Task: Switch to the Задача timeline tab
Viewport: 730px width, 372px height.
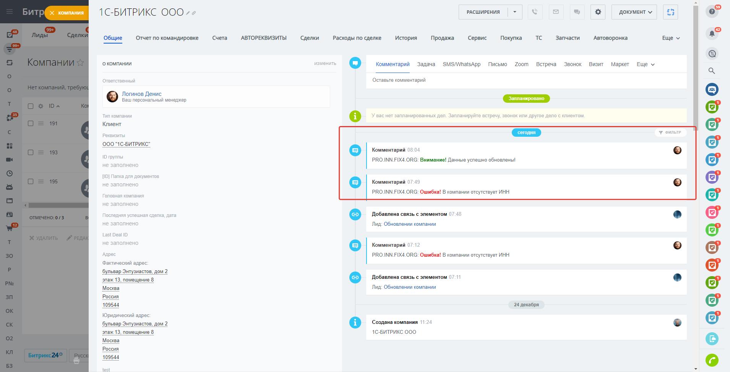Action: tap(426, 64)
